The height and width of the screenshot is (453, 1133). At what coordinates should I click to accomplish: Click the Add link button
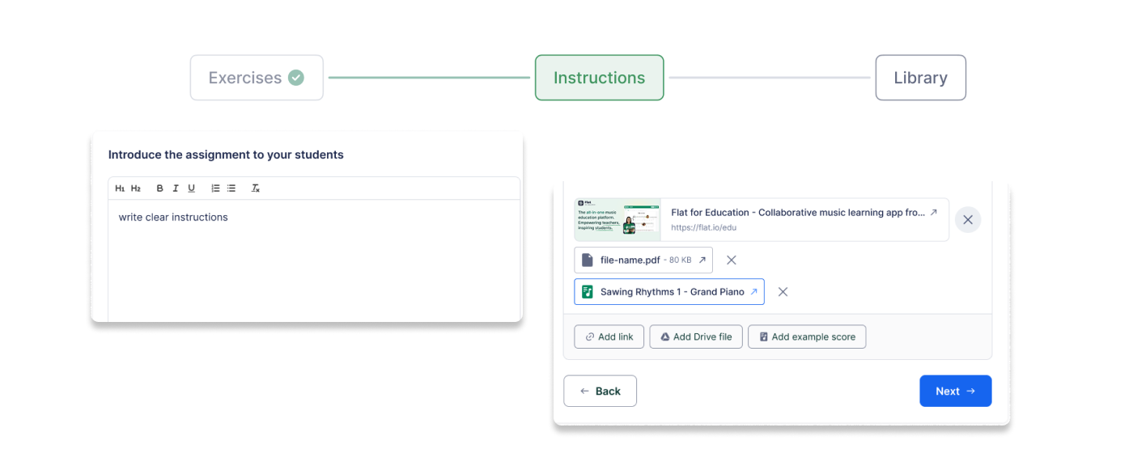coord(609,337)
